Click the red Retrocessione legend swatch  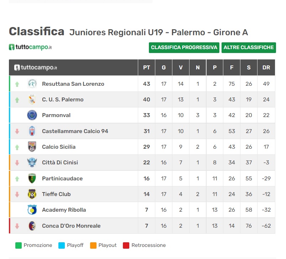coord(126,245)
